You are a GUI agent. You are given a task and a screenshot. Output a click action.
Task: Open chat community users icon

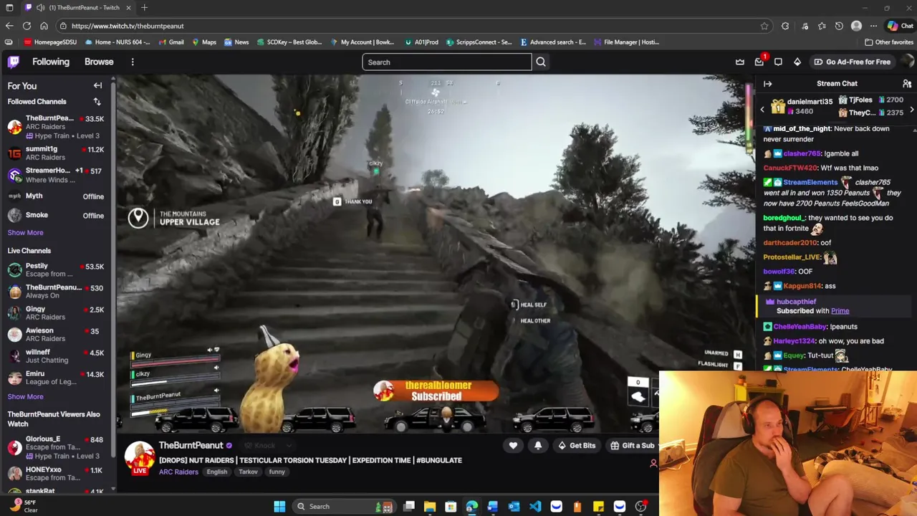[907, 83]
